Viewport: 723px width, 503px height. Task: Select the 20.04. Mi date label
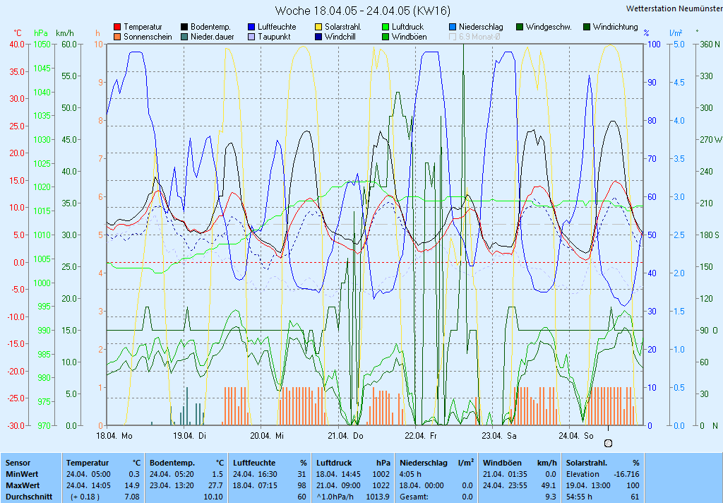pos(267,436)
